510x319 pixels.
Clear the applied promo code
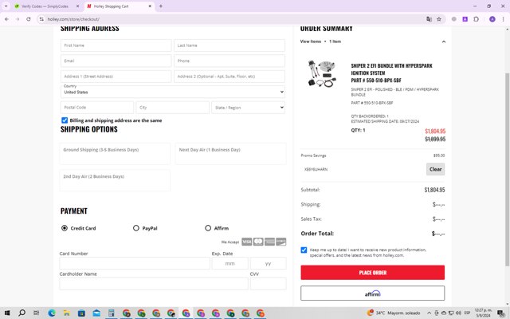[x=435, y=169]
